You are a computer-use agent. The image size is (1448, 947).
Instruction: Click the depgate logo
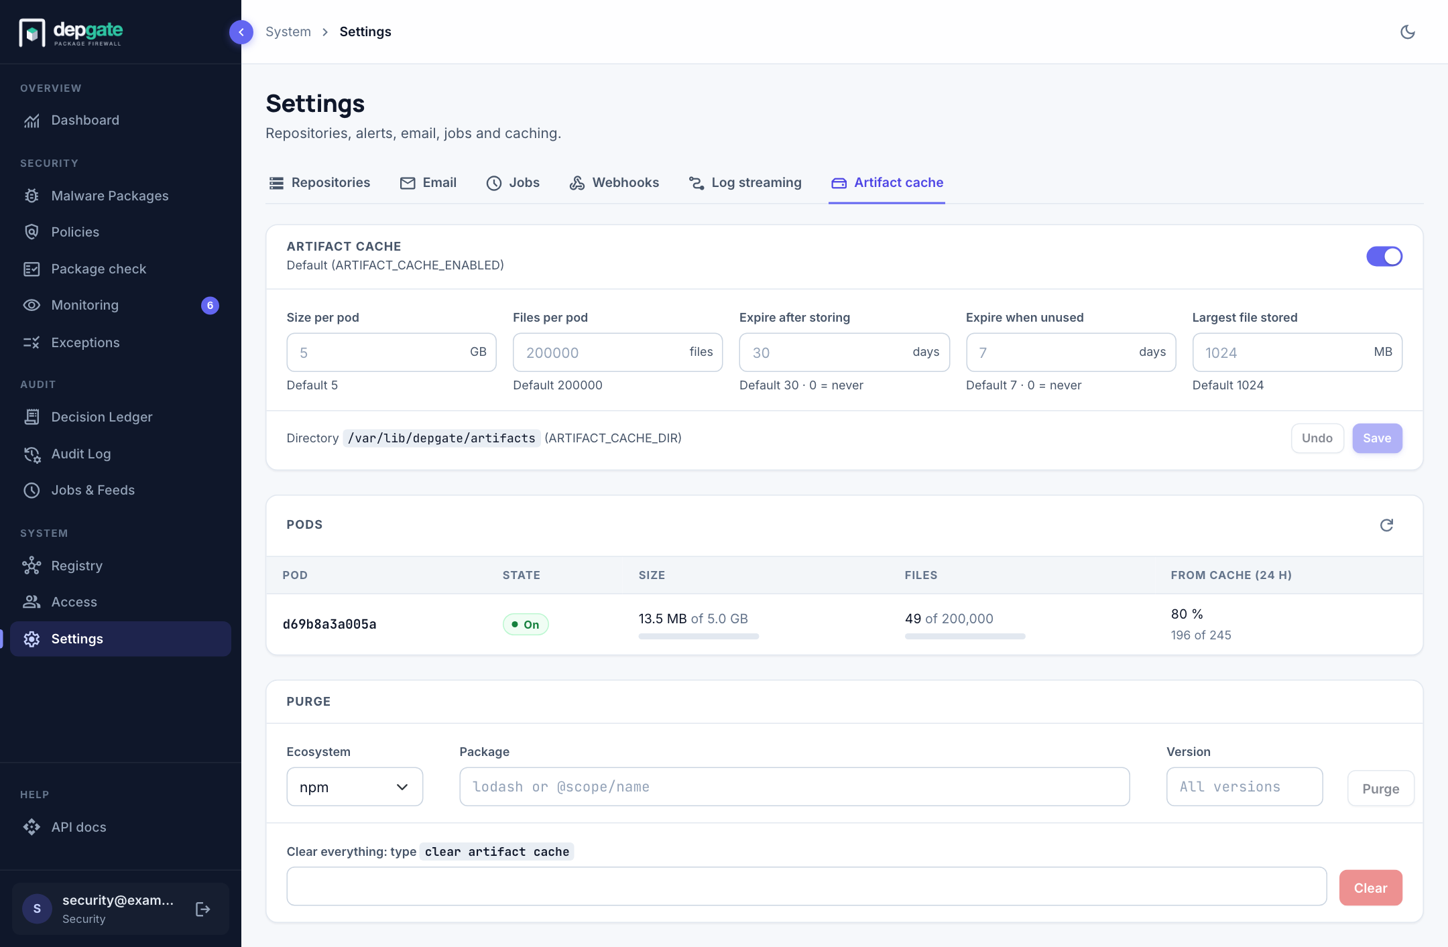coord(71,32)
